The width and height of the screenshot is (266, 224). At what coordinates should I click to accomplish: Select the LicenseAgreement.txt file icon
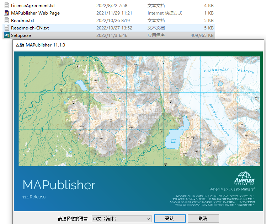(x=7, y=6)
